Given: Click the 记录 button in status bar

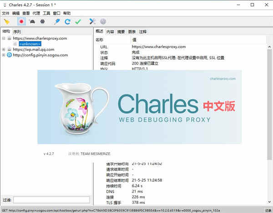Looking at the screenshot, I should pos(268,211).
